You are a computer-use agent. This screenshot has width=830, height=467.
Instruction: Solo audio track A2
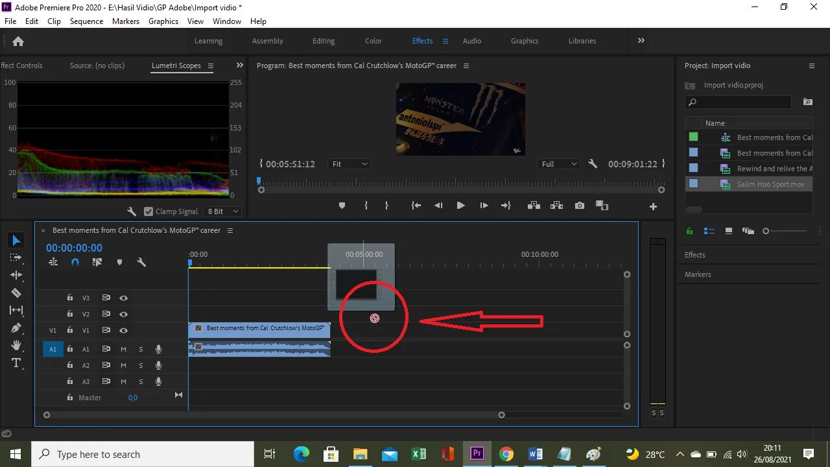click(141, 365)
